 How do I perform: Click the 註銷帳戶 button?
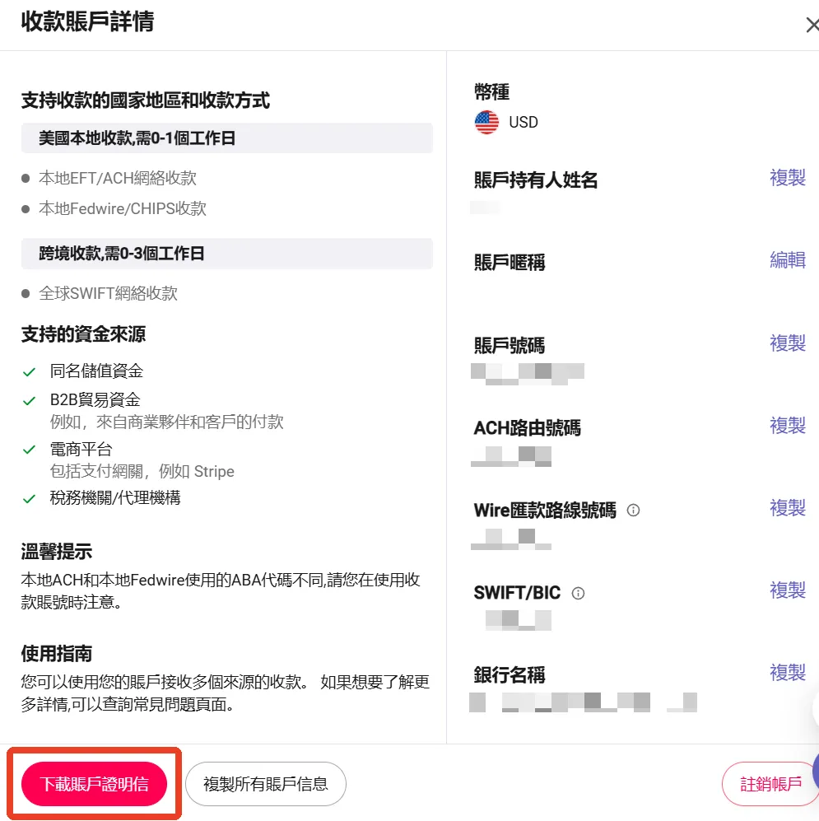(x=770, y=784)
